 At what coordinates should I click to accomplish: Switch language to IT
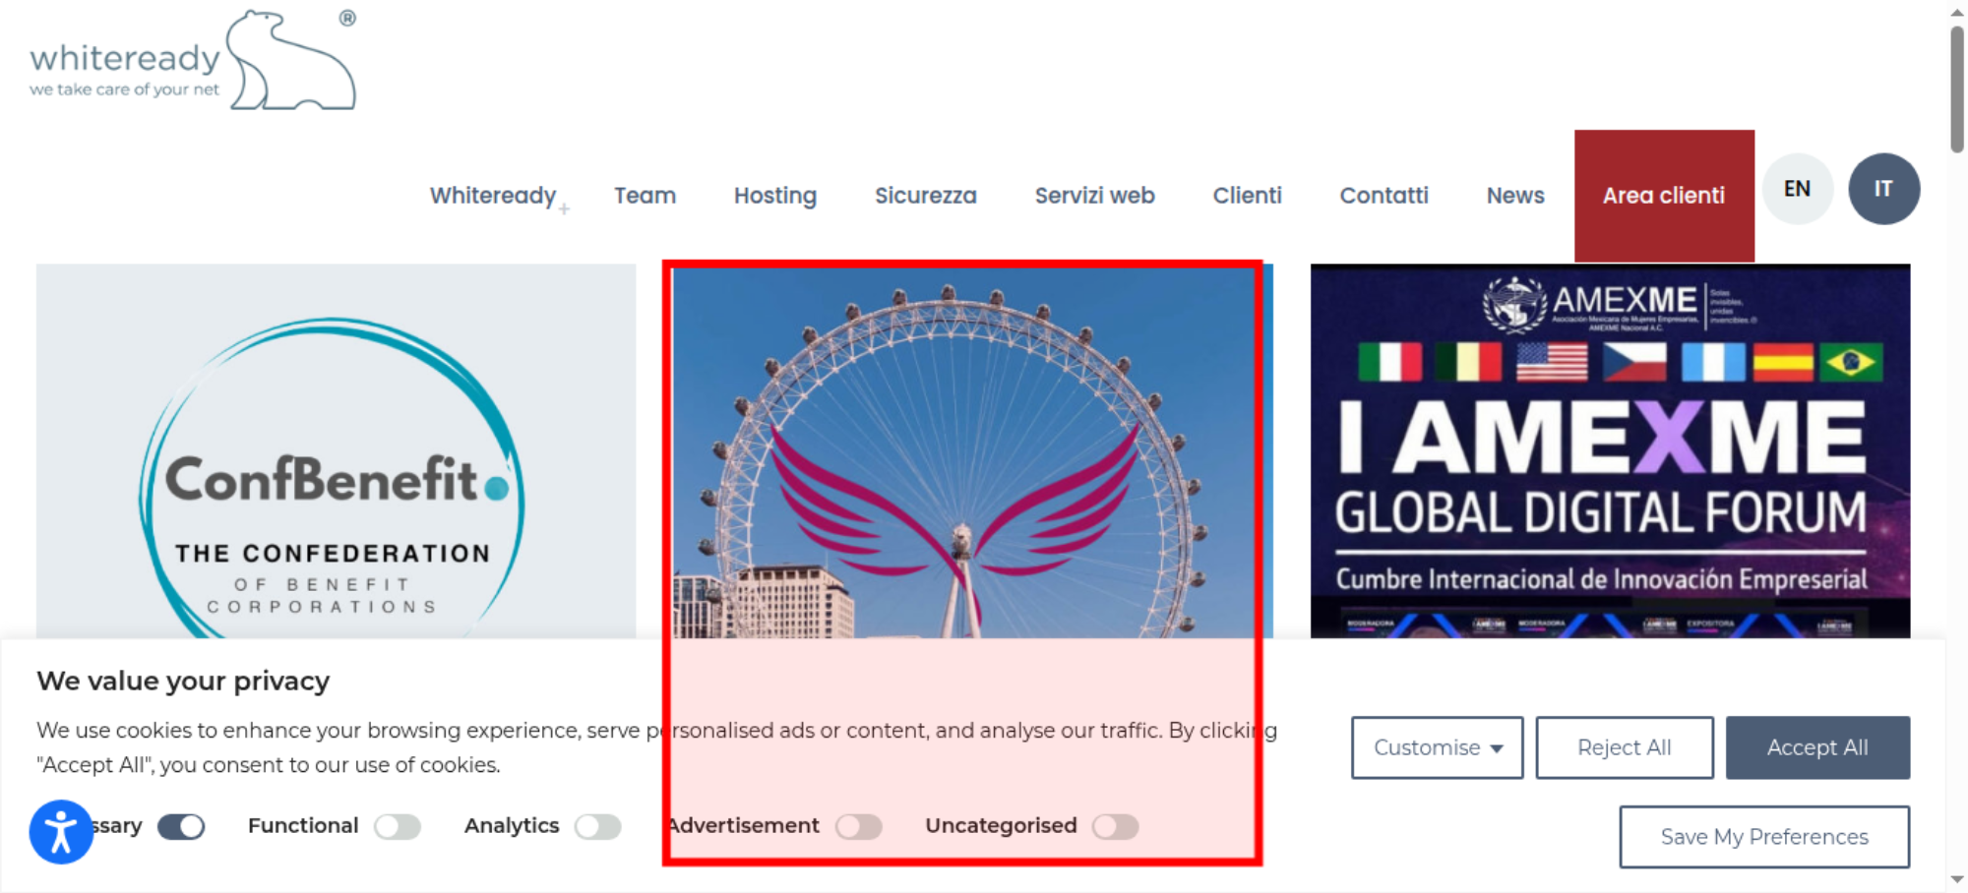tap(1883, 189)
